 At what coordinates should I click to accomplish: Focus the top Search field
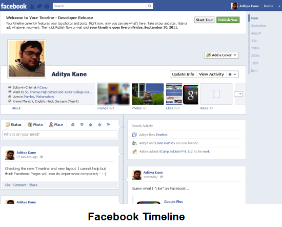tap(100, 6)
